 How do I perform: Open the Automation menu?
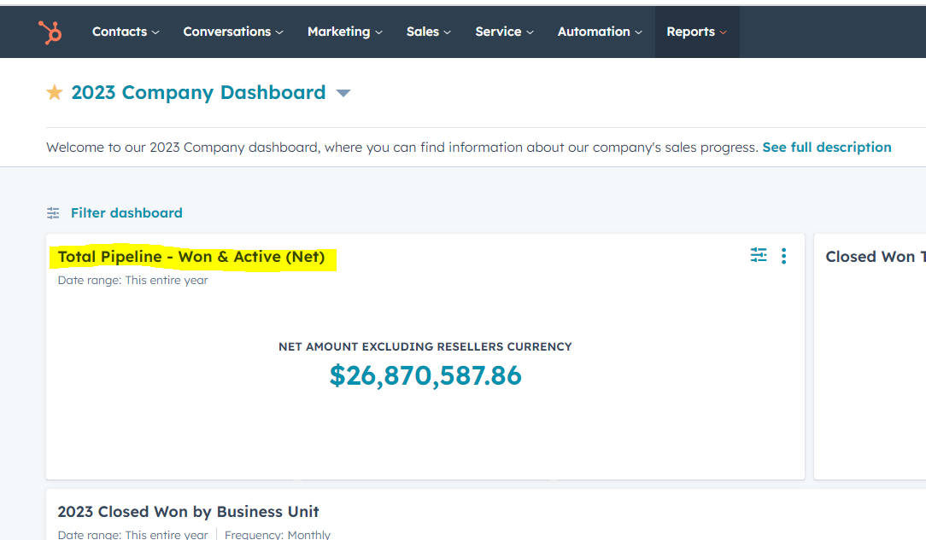click(599, 32)
